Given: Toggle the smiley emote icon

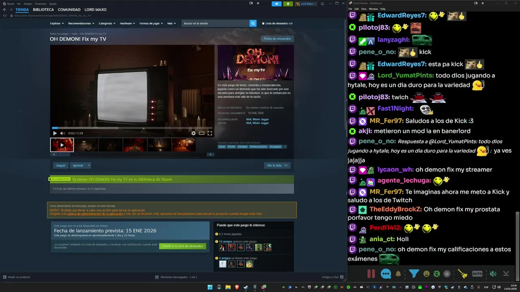Looking at the screenshot, I should click(x=427, y=274).
